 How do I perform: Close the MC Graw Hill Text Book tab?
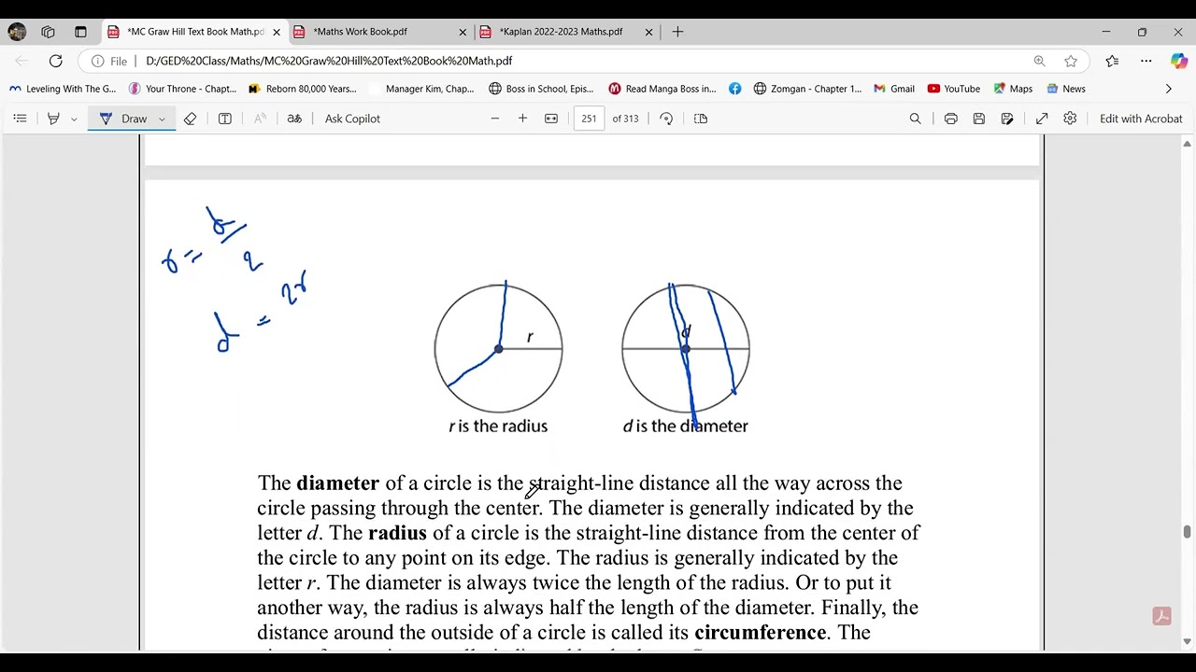(x=277, y=32)
